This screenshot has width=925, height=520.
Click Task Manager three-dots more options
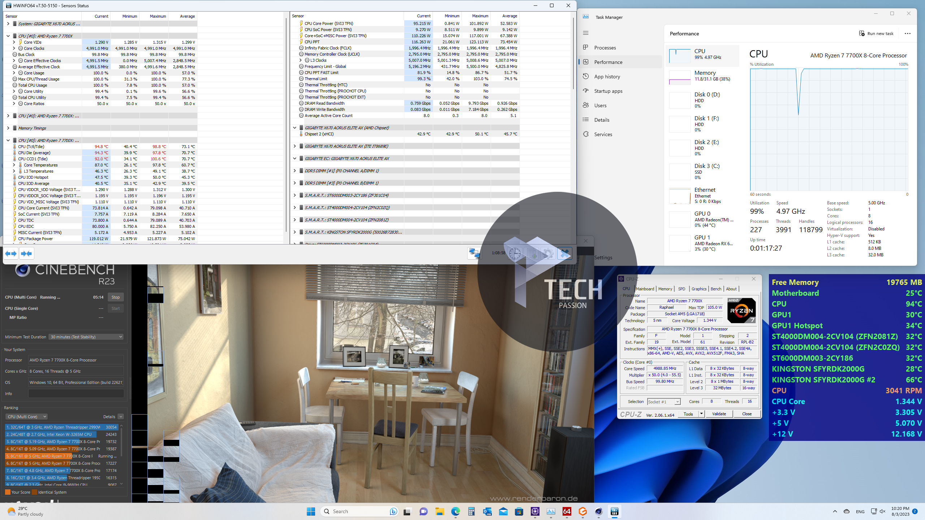(x=908, y=34)
